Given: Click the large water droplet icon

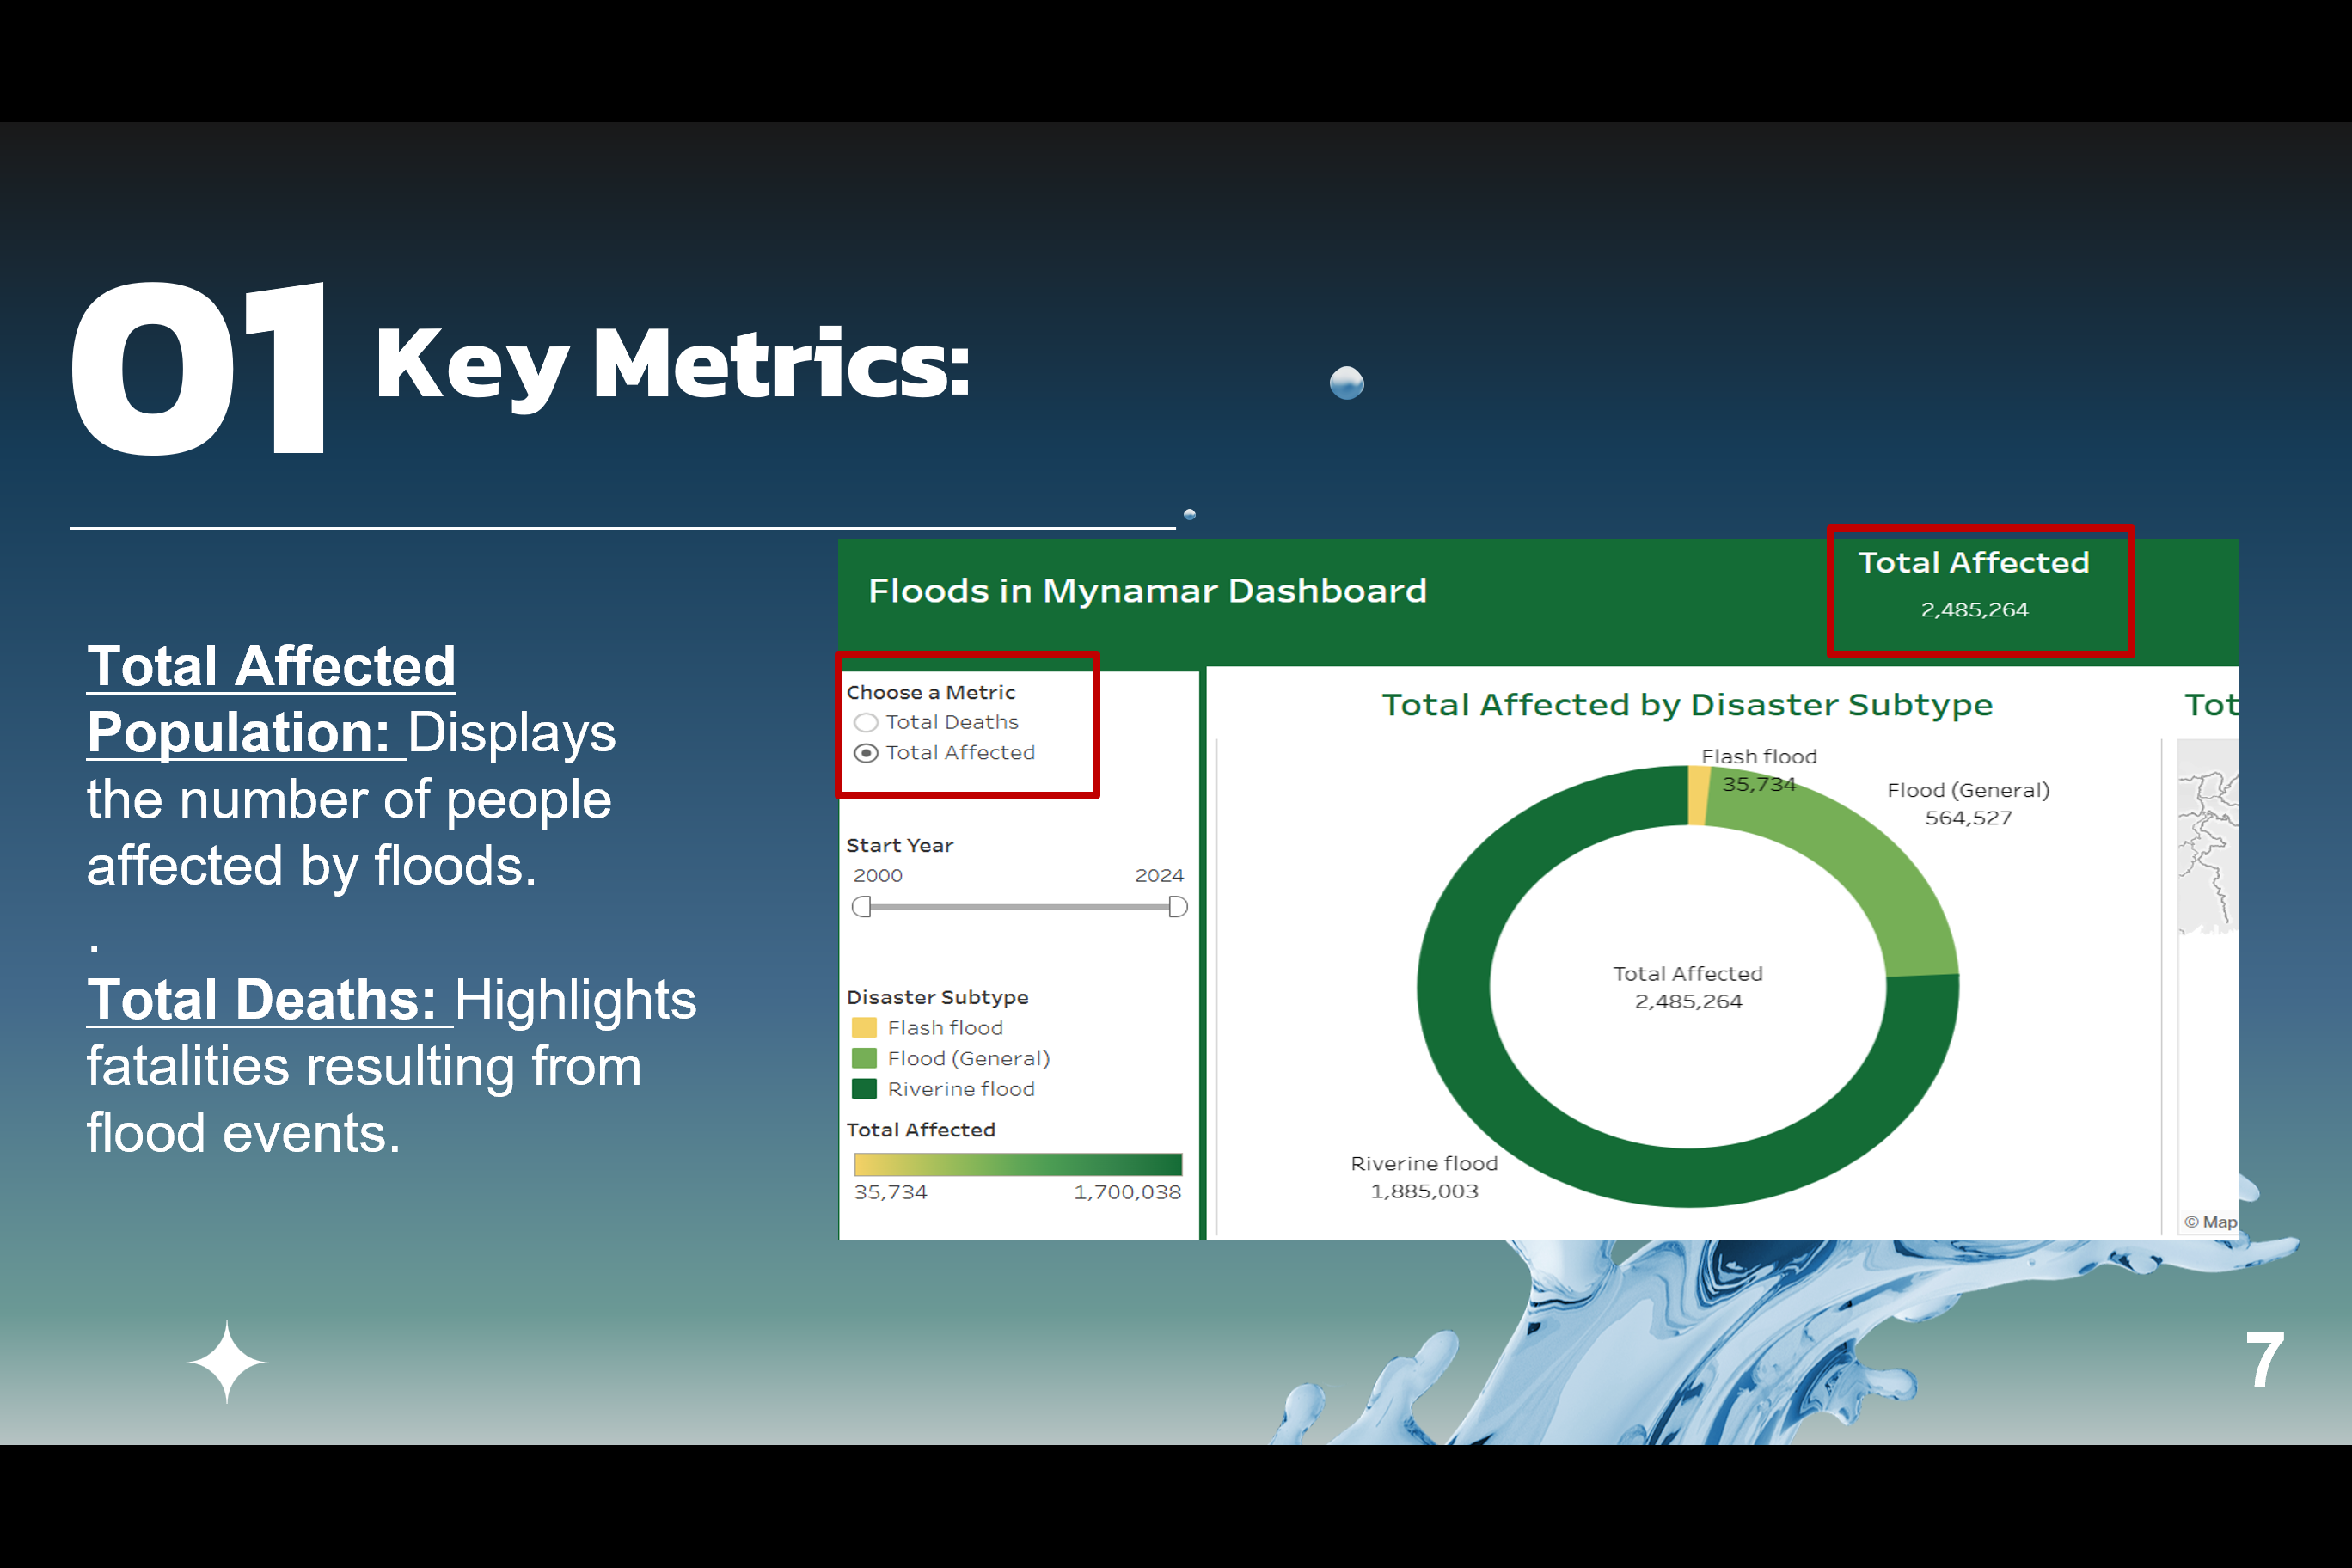Looking at the screenshot, I should [x=1347, y=382].
